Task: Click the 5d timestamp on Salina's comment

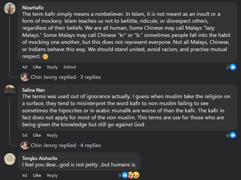Action: (x=25, y=135)
